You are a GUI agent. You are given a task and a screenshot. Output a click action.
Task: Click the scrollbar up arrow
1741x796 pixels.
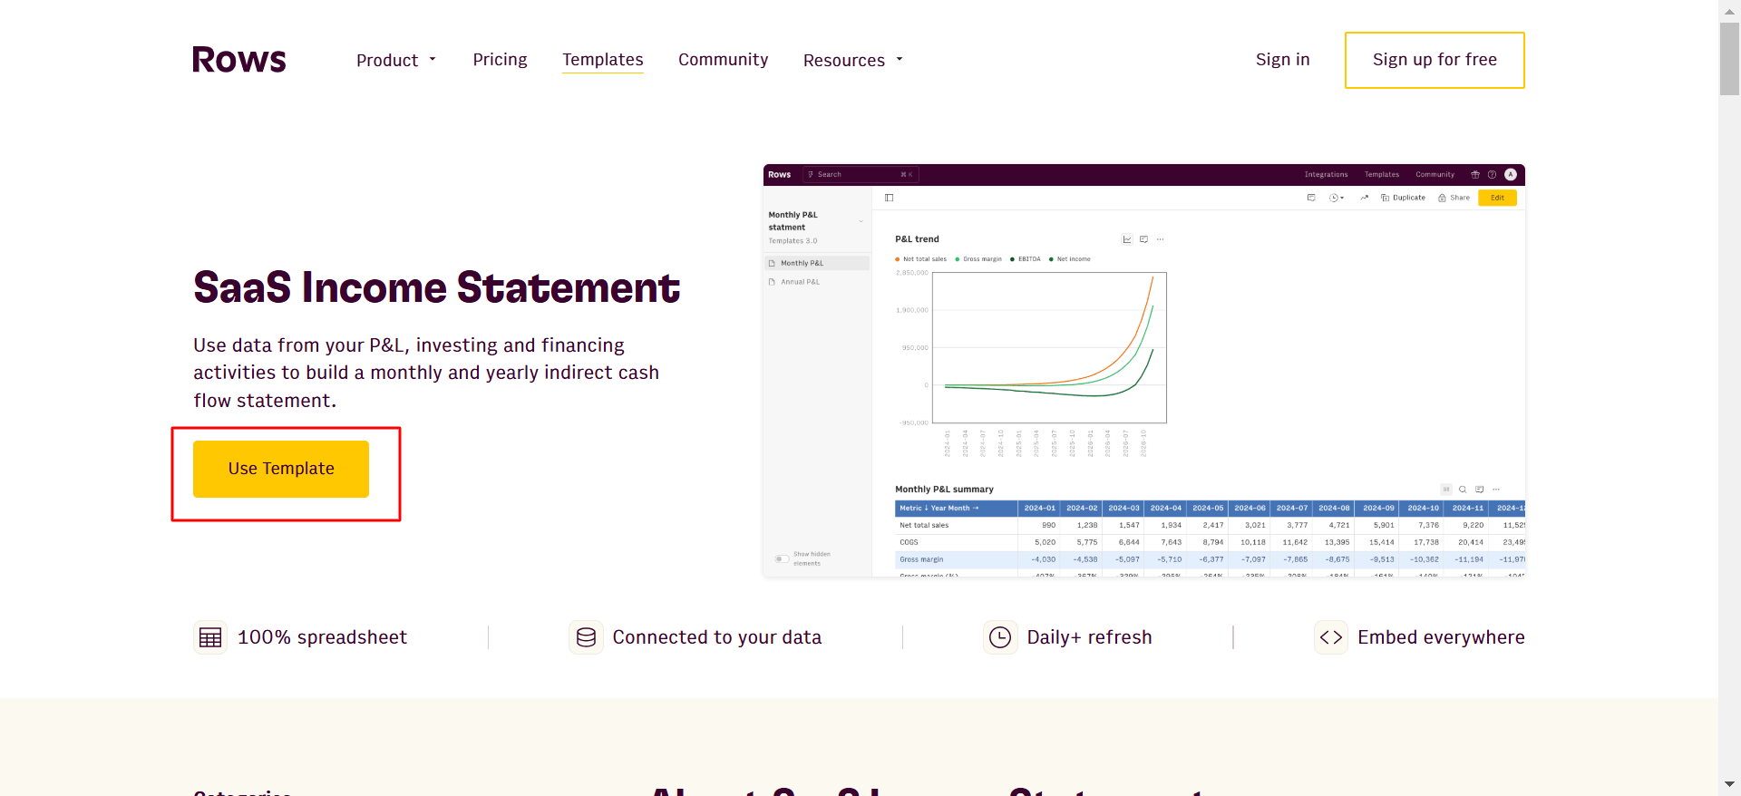(1729, 10)
